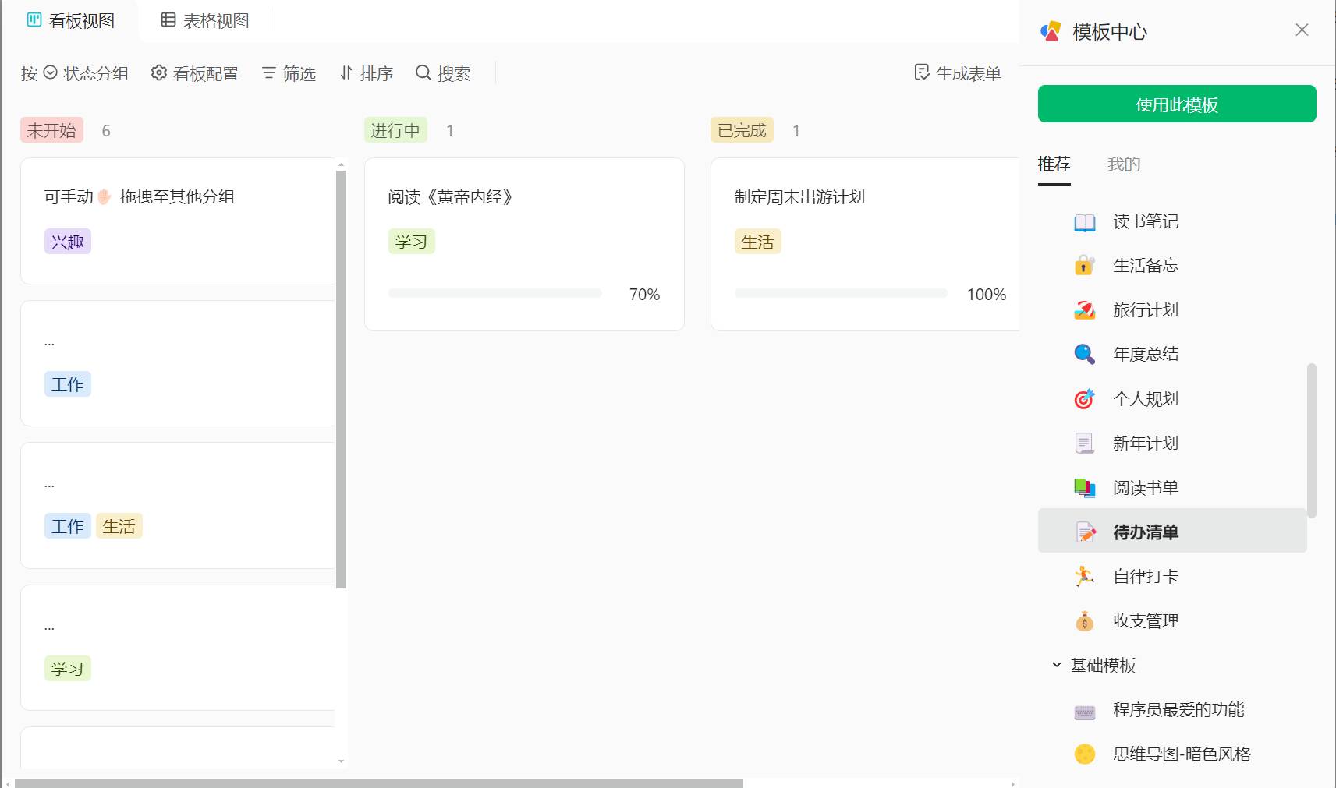Viewport: 1336px width, 788px height.
Task: Click the 未开始 column vertical scrollbar
Action: click(x=341, y=379)
